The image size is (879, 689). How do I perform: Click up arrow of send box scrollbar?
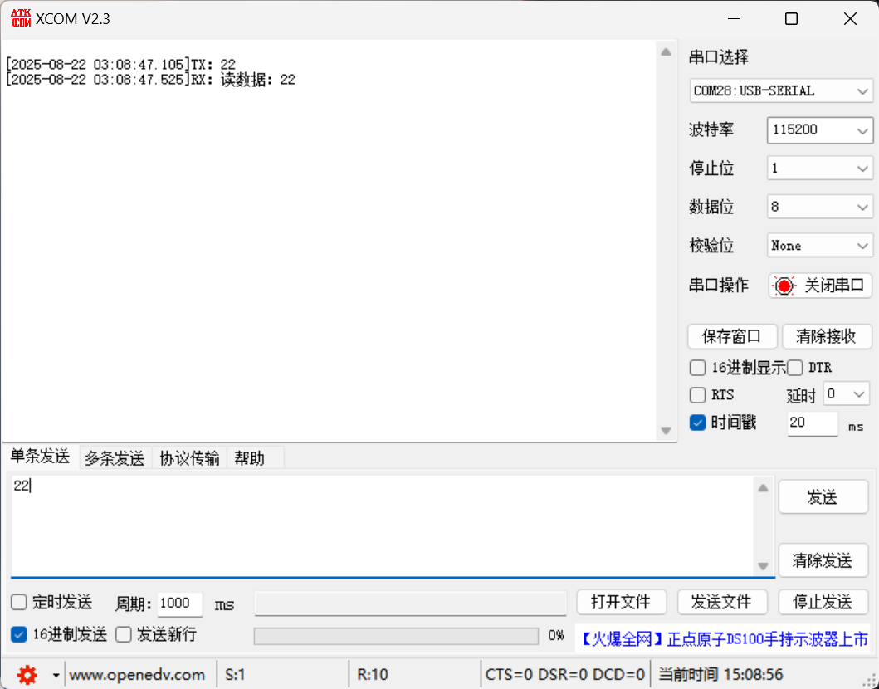coord(763,488)
